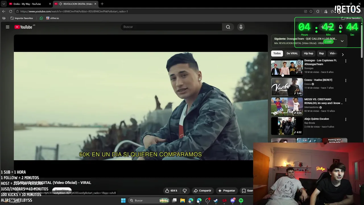The width and height of the screenshot is (364, 205).
Task: Open Coscu Vuelve video thumbnail
Action: tap(287, 87)
